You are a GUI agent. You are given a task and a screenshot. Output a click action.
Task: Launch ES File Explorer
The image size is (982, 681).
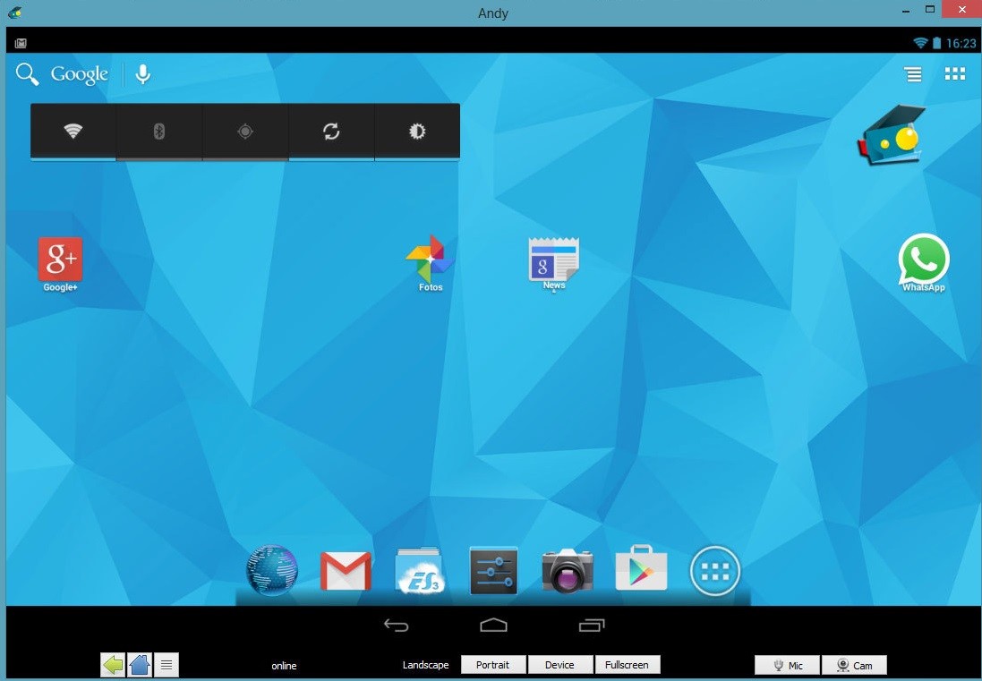point(419,570)
